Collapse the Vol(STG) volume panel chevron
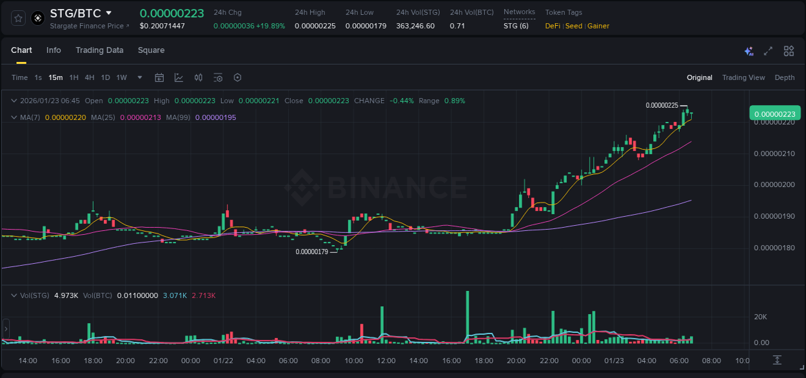The height and width of the screenshot is (378, 806). pyautogui.click(x=14, y=295)
